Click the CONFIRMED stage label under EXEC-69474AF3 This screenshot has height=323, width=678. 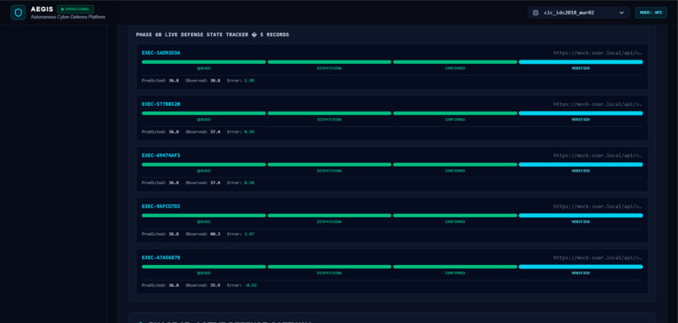pos(455,171)
